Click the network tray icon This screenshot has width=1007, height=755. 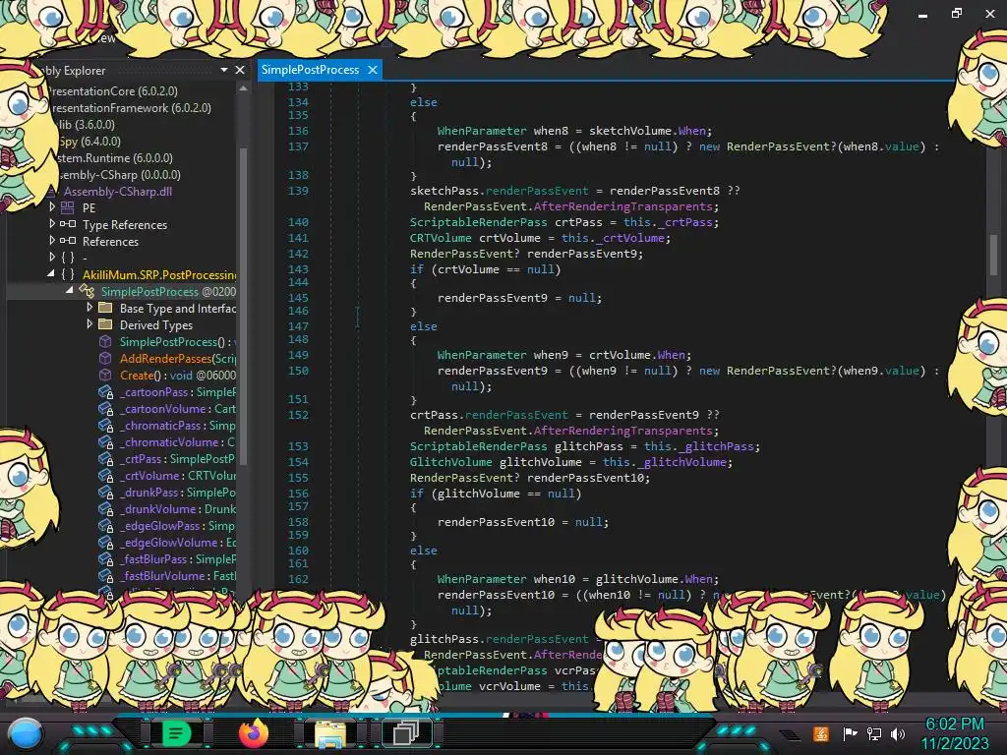click(x=874, y=733)
